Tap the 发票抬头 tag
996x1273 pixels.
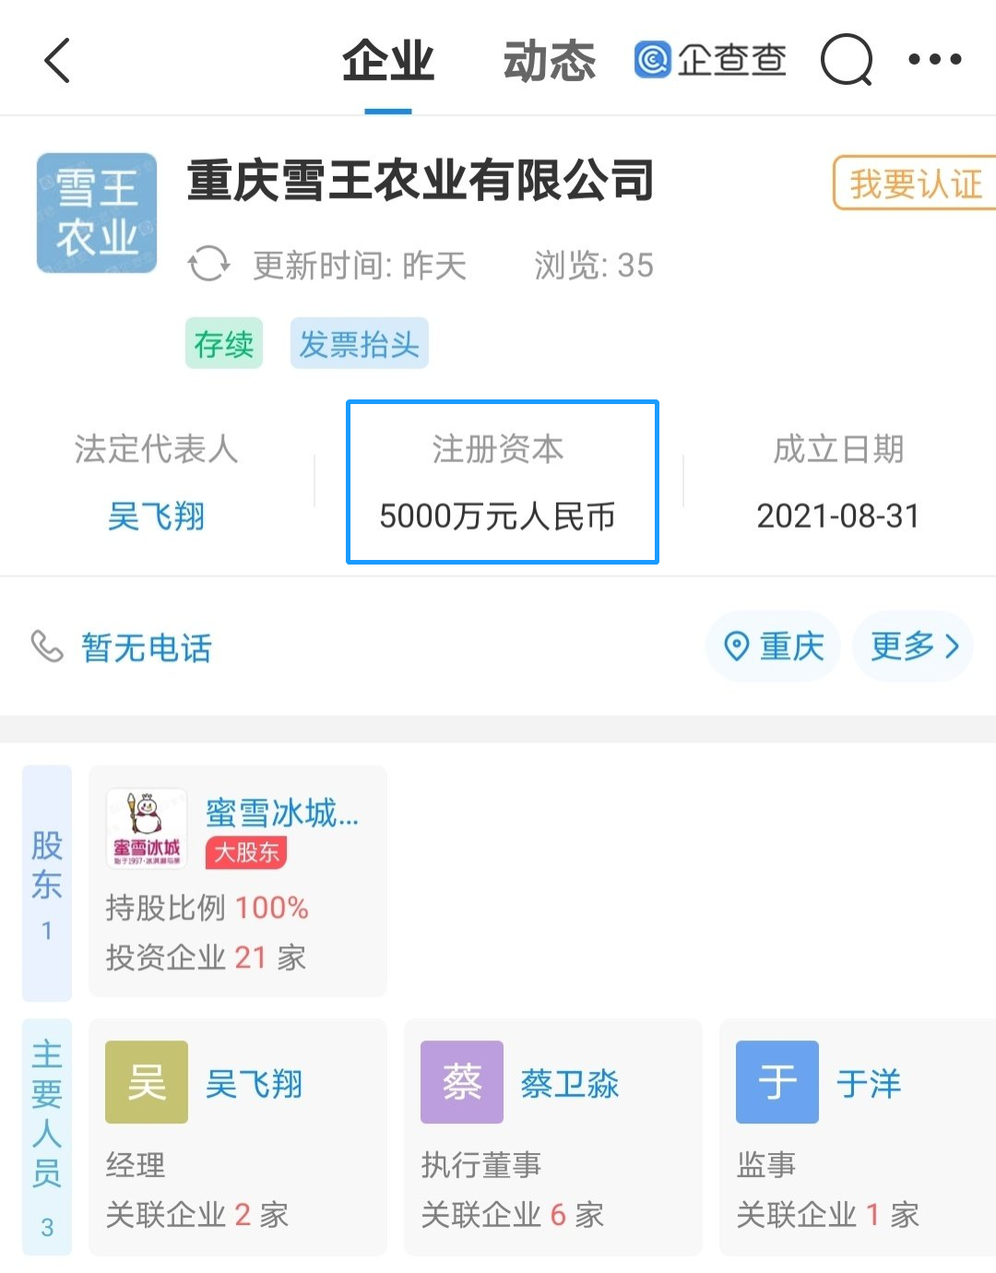click(x=359, y=344)
